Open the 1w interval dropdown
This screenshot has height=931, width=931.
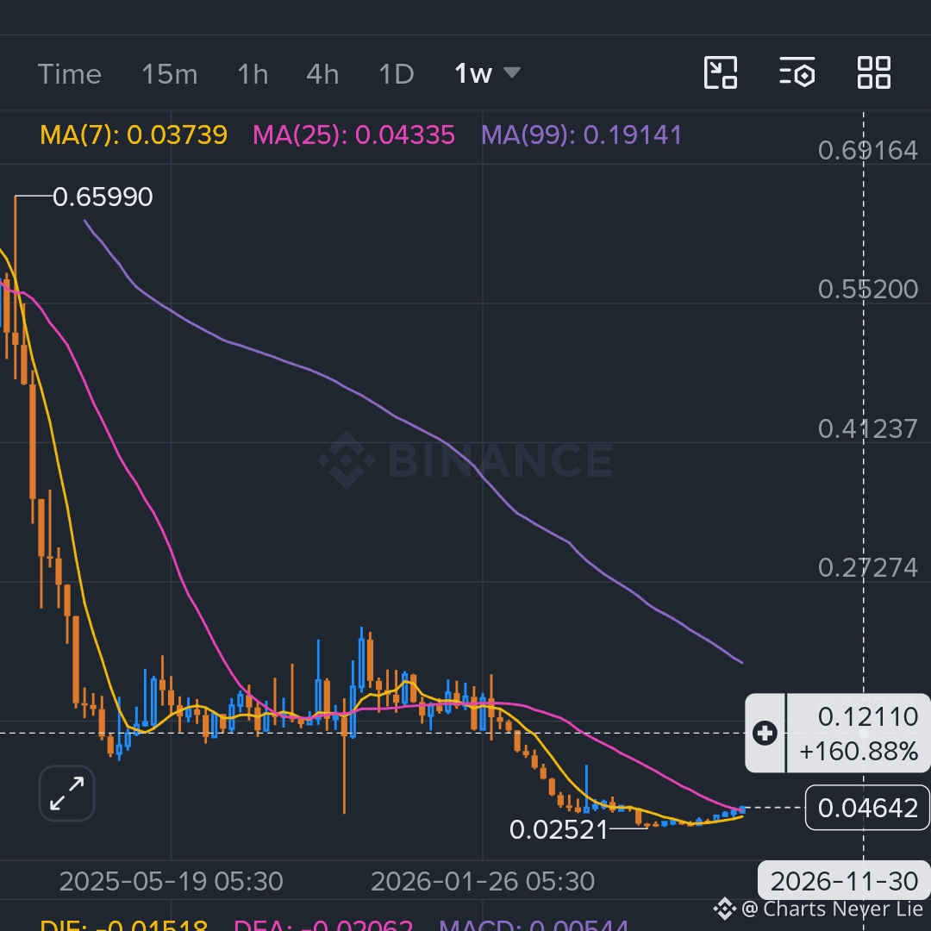pyautogui.click(x=487, y=73)
